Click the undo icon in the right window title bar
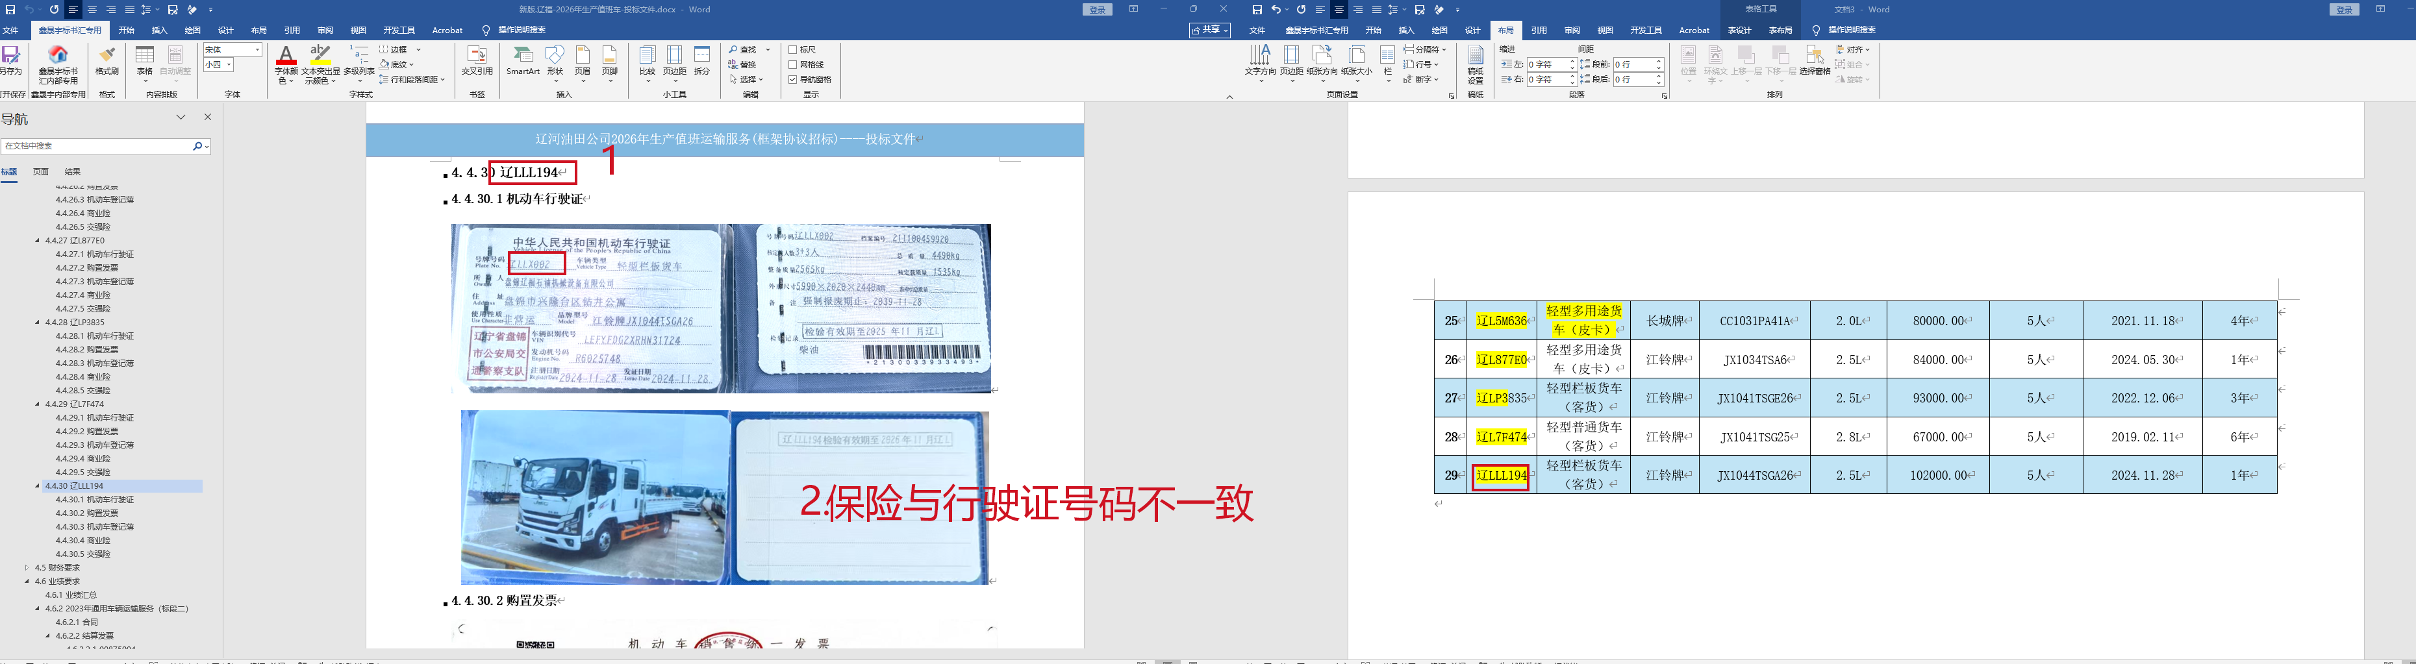The image size is (2416, 664). [x=1276, y=9]
